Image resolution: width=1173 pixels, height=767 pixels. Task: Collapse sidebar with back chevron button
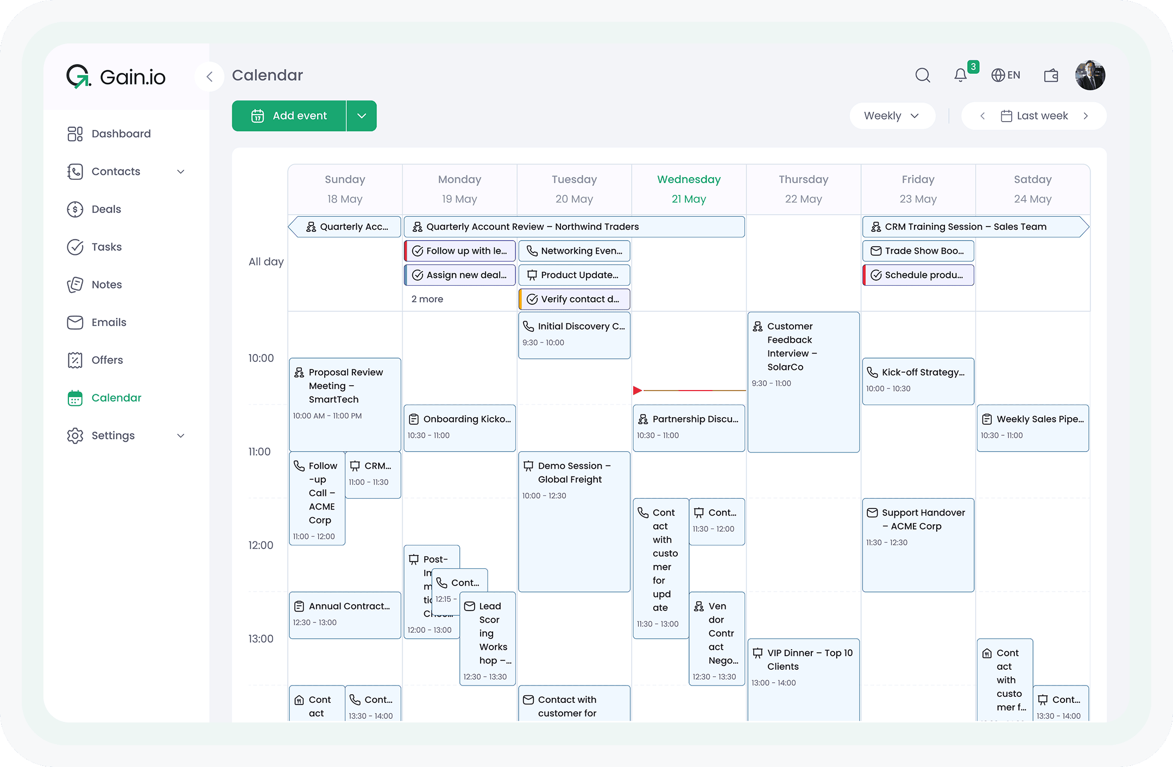click(210, 77)
